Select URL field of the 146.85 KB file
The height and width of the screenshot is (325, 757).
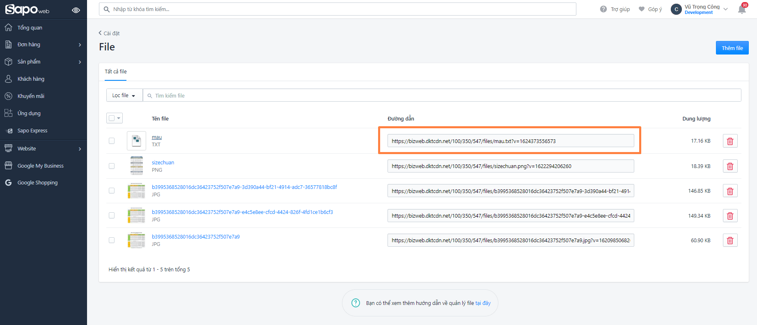coord(511,191)
